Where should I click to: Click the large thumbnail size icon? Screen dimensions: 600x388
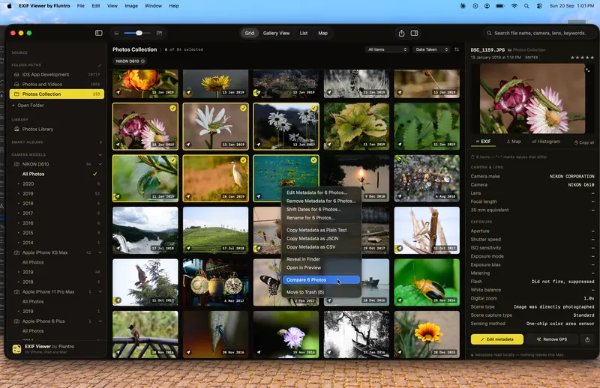pos(159,33)
